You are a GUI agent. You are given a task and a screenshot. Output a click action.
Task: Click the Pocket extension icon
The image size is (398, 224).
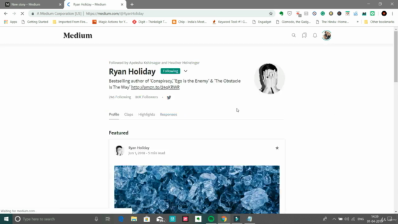[290, 14]
